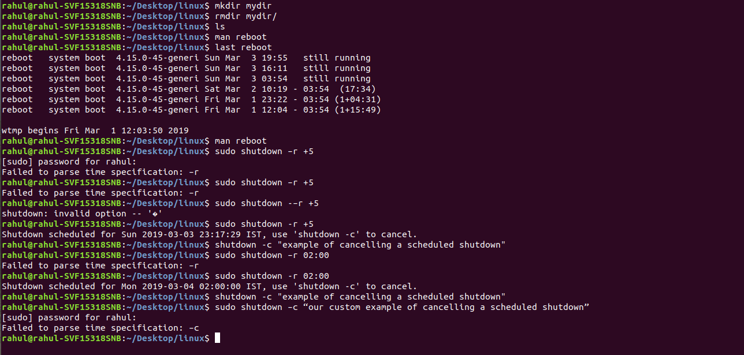
Task: Click the last '[sudo] password for rahul:' line
Action: click(69, 317)
